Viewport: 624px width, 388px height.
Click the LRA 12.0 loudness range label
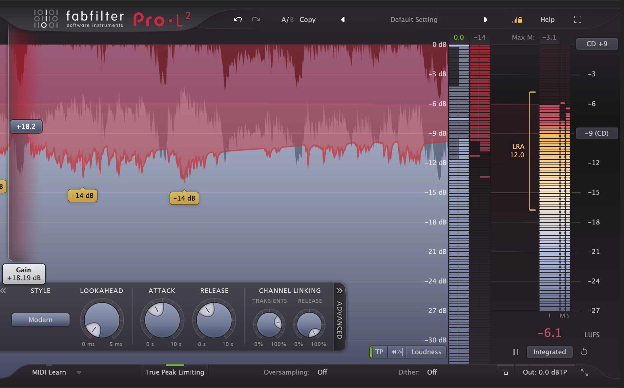517,151
